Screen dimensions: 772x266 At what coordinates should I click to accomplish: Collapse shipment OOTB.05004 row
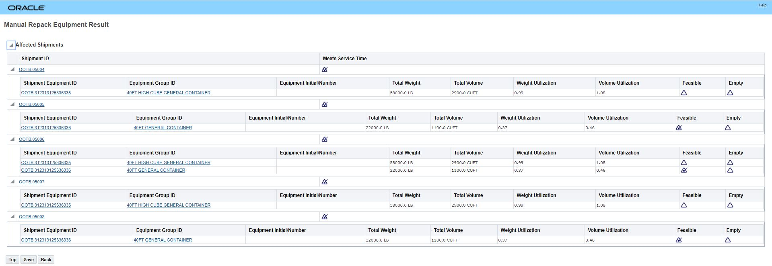(12, 69)
